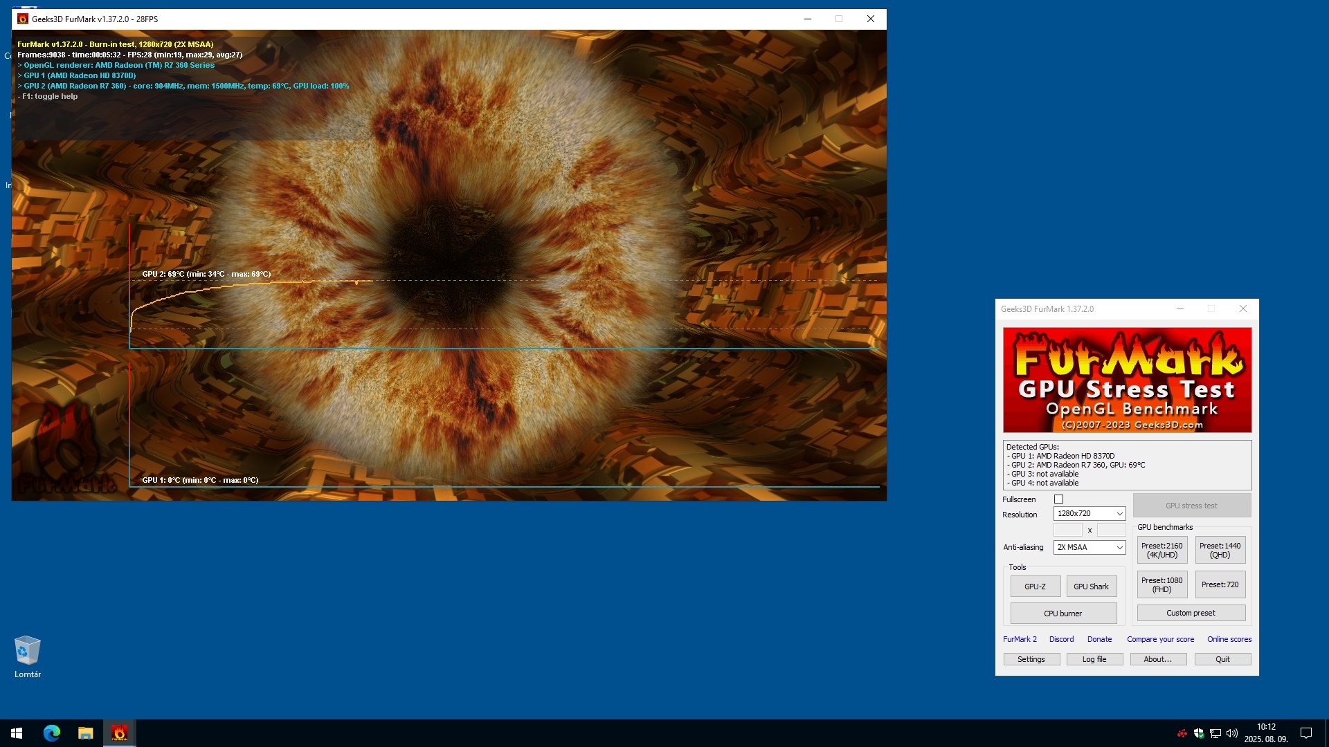Viewport: 1329px width, 747px height.
Task: Expand the Resolution 1280x720 dropdown
Action: click(x=1089, y=513)
